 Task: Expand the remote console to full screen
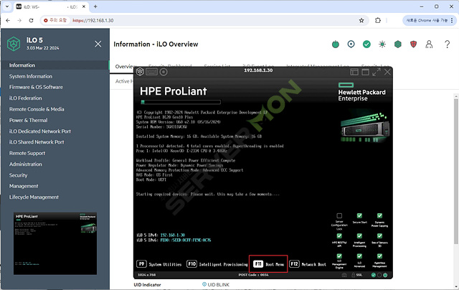[x=377, y=72]
